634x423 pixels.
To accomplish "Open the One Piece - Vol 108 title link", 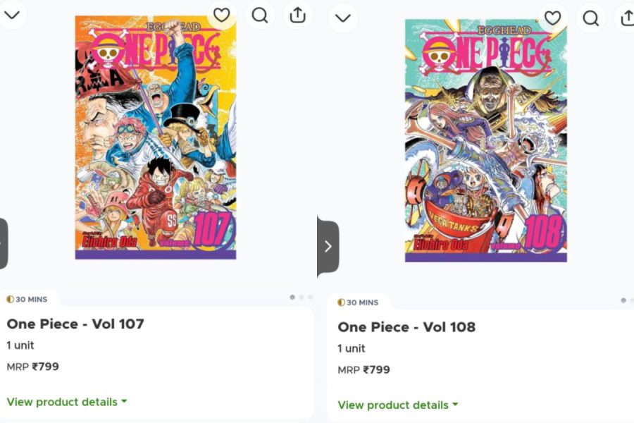I will coord(406,327).
